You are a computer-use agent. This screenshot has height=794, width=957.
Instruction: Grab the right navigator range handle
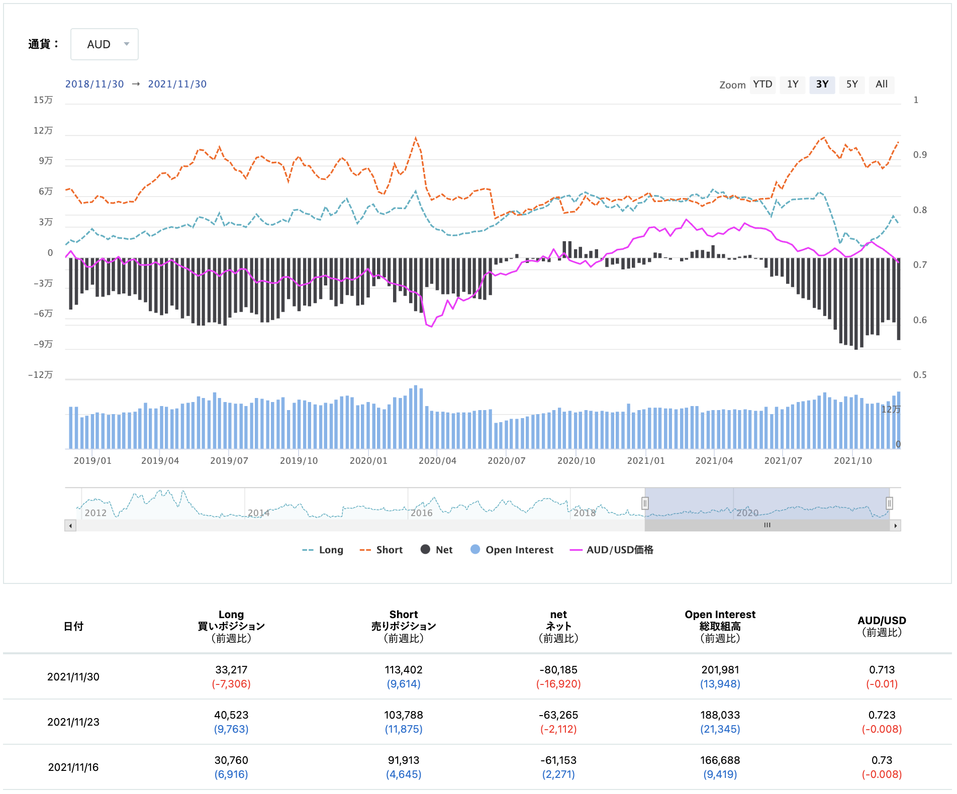(x=889, y=503)
